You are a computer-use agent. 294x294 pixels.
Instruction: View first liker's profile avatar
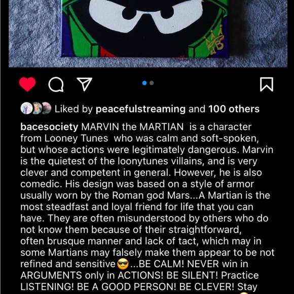pos(26,108)
